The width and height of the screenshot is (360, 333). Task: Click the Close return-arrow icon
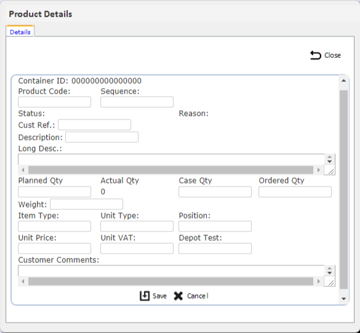pos(316,55)
